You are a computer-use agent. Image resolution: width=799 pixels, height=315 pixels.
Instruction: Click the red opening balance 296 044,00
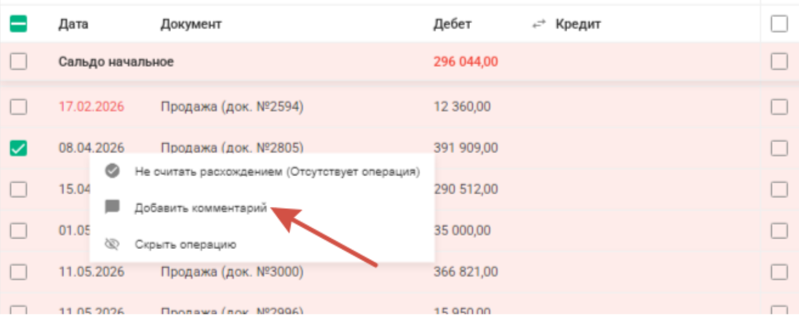click(466, 62)
